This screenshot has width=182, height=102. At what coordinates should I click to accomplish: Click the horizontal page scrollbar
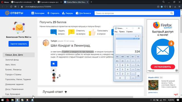pyautogui.click(x=68, y=97)
